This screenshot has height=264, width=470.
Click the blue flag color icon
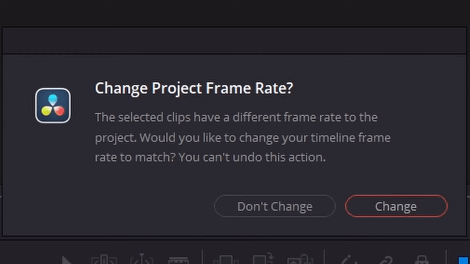pos(464,260)
